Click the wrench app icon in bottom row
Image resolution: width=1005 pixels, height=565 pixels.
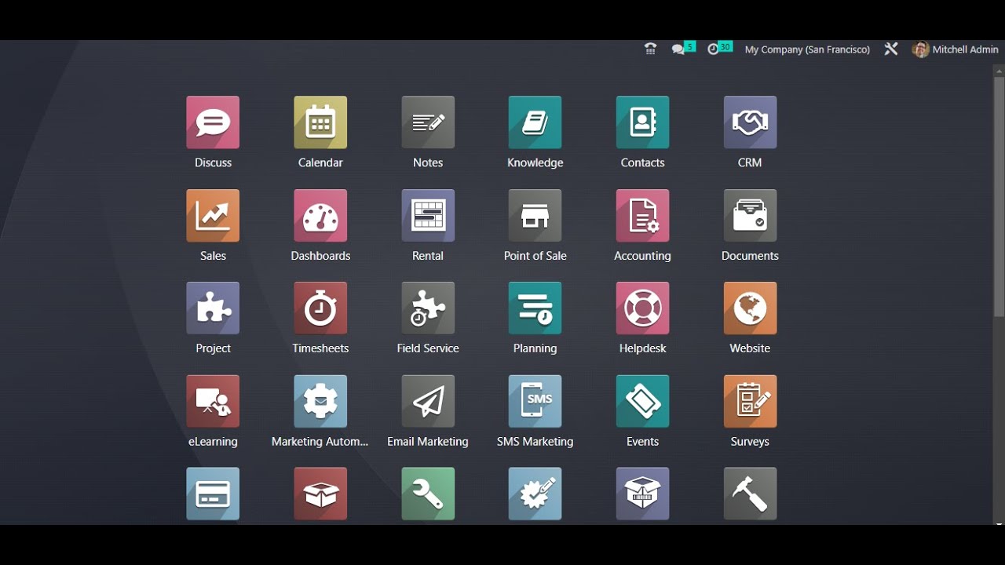[428, 494]
